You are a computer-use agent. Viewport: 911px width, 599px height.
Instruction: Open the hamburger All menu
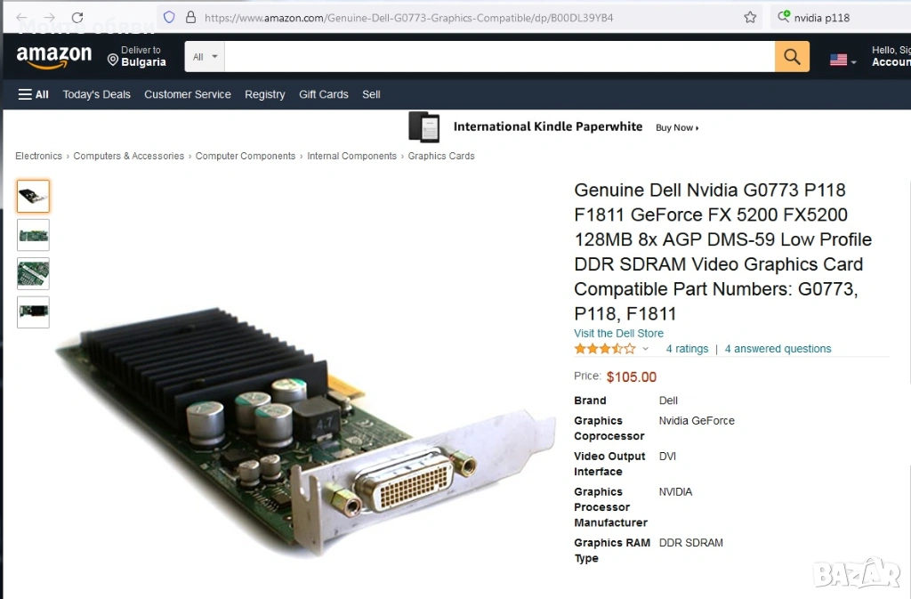pos(33,94)
